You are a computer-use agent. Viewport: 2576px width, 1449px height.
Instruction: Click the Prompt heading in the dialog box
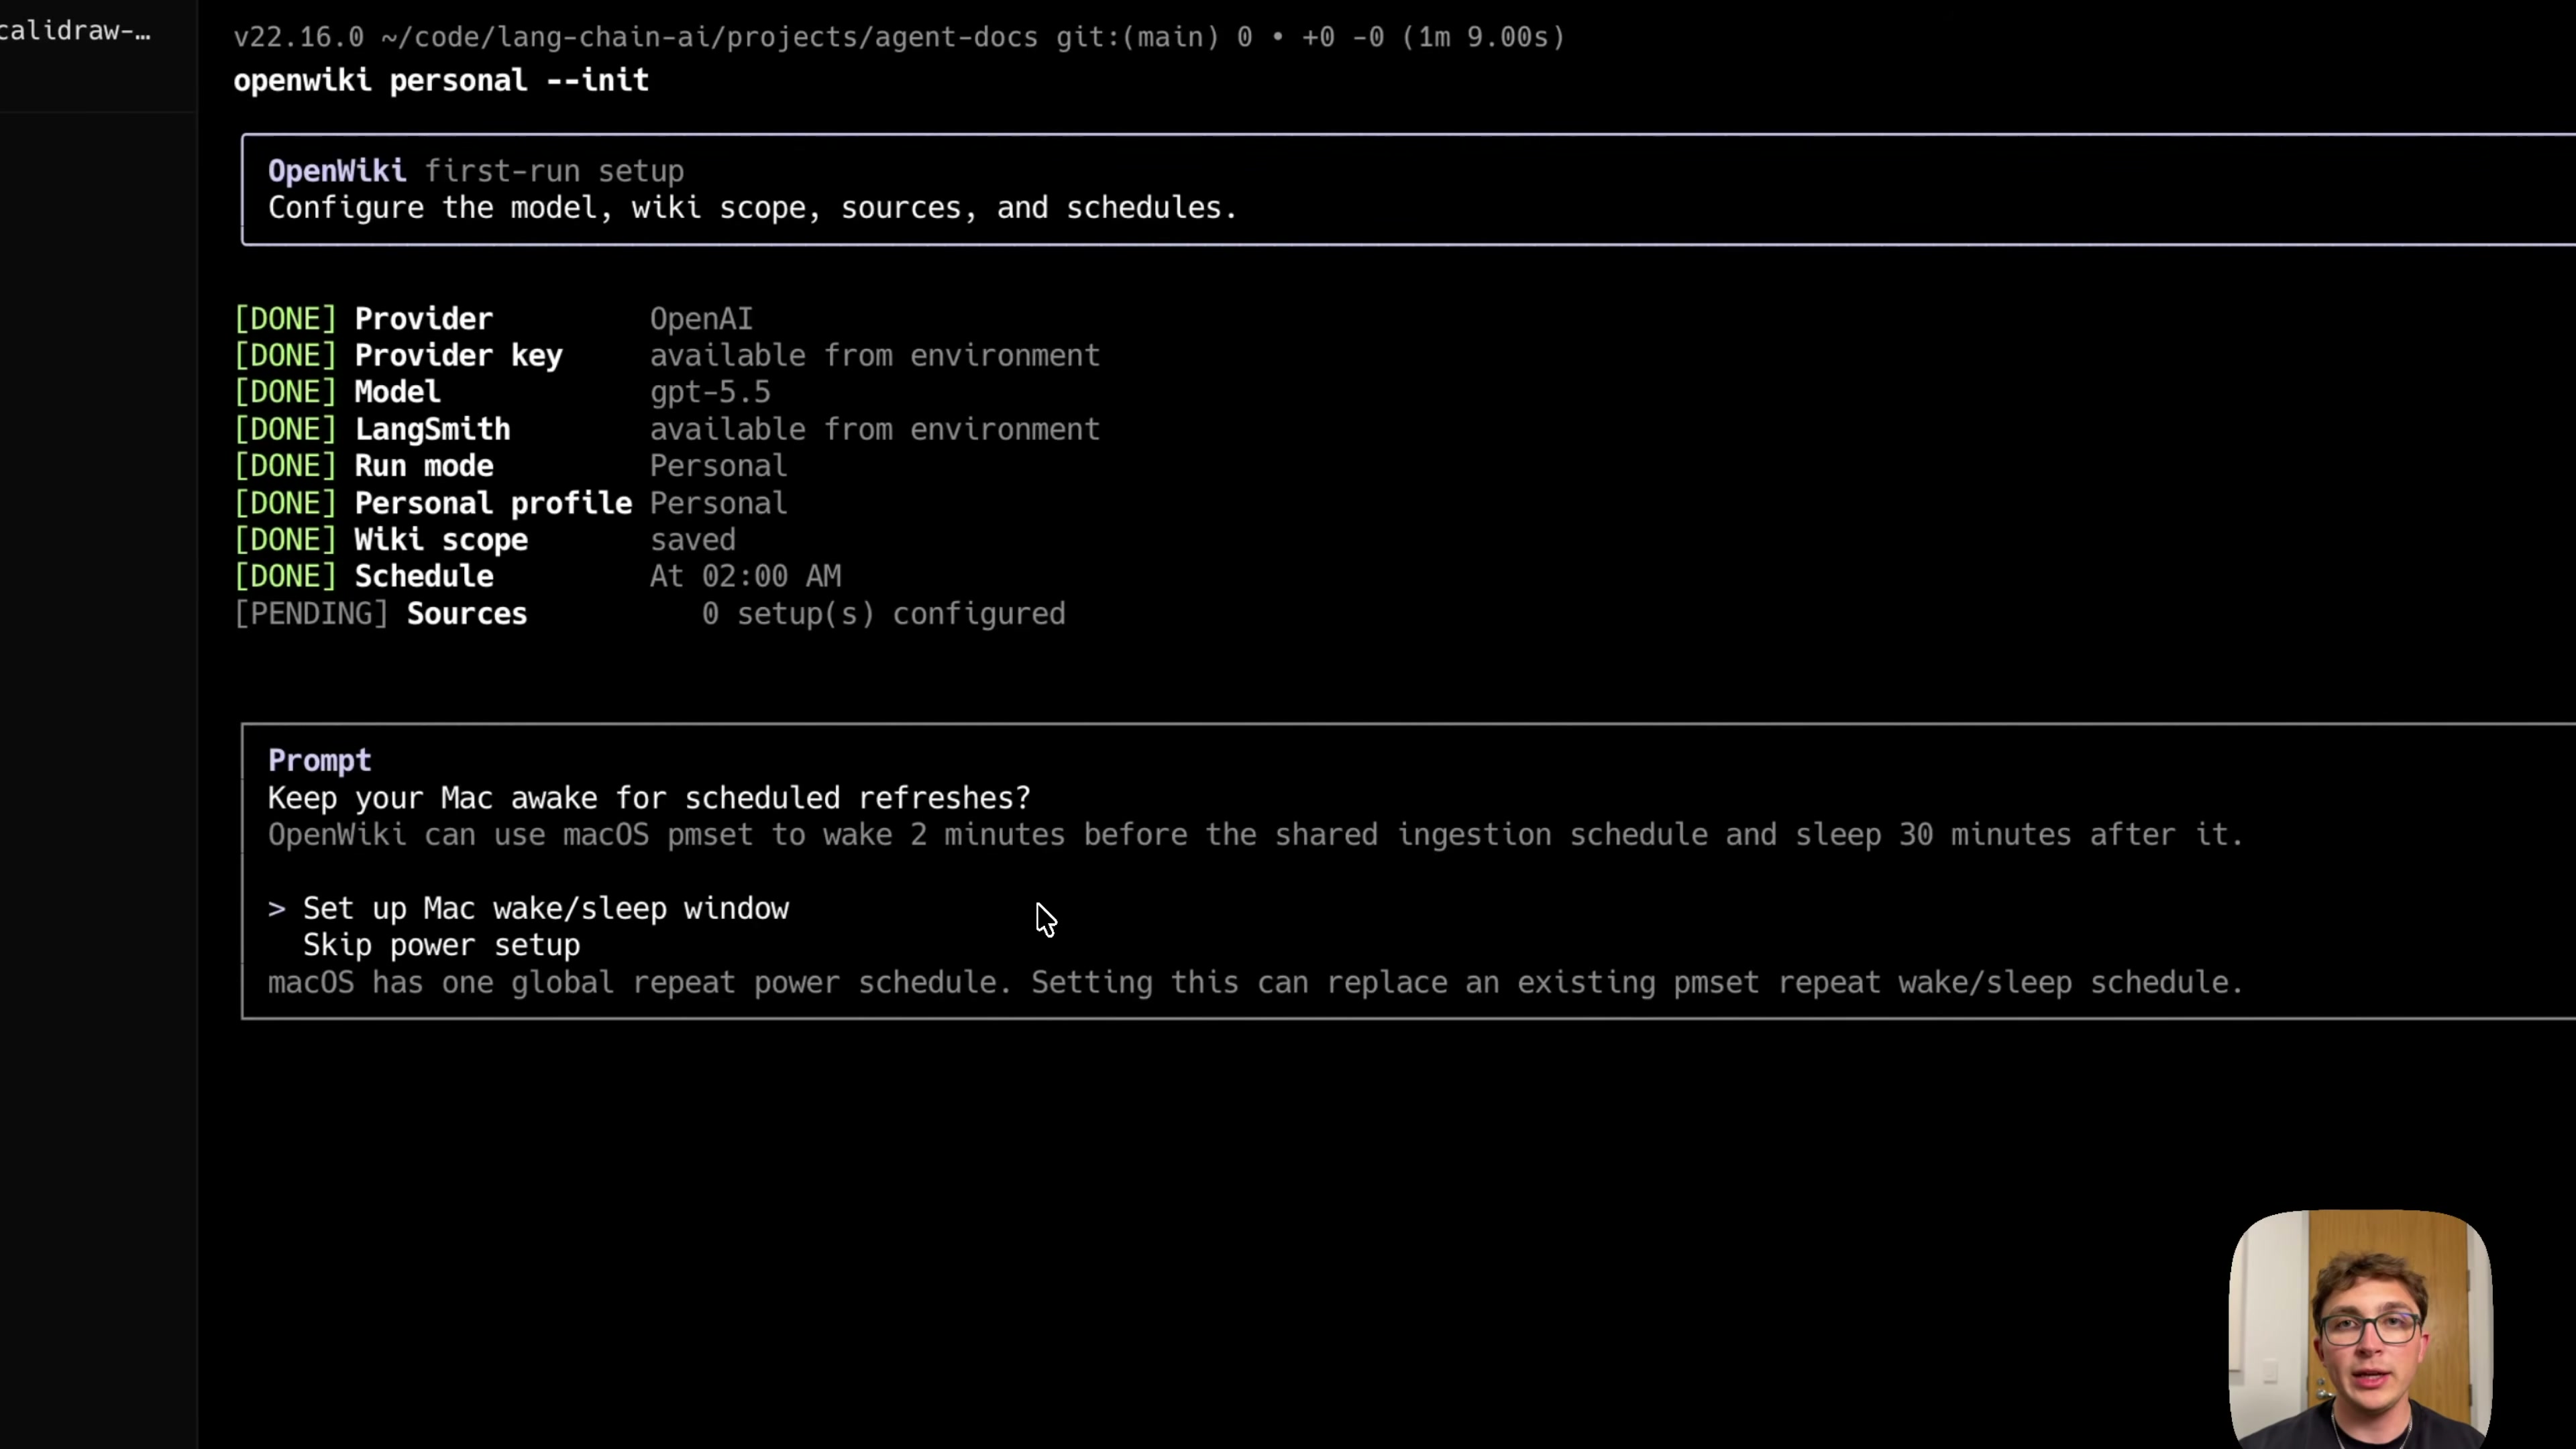tap(320, 761)
